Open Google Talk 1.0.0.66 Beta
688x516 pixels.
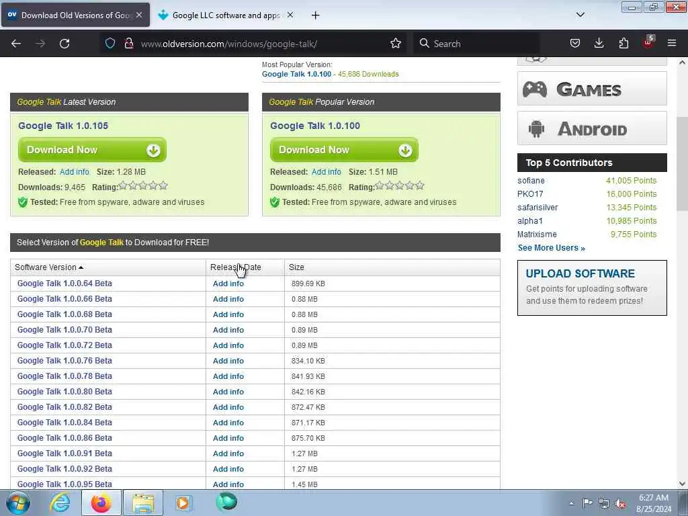64,299
